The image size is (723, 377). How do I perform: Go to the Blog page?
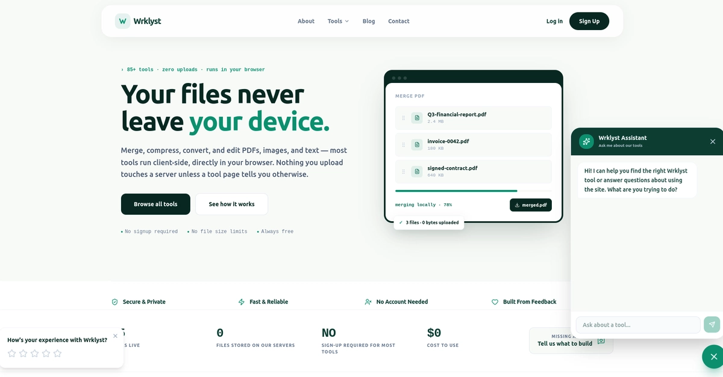(369, 21)
